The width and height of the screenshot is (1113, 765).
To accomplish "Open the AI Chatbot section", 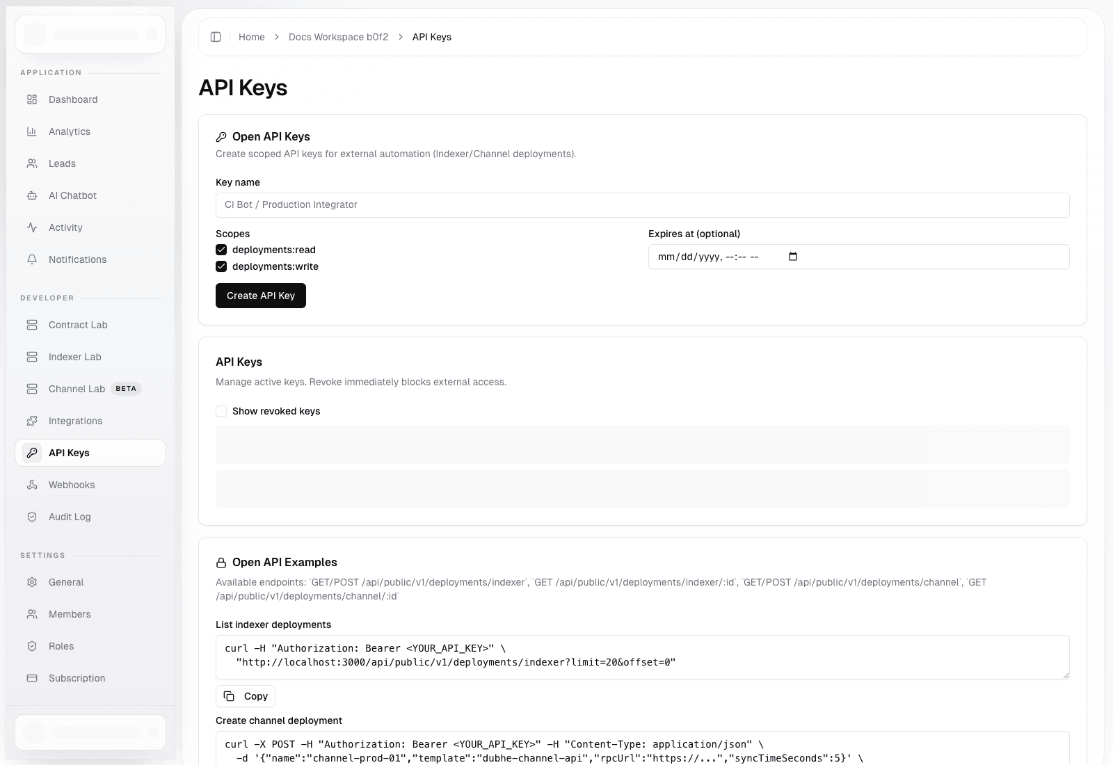I will (72, 195).
